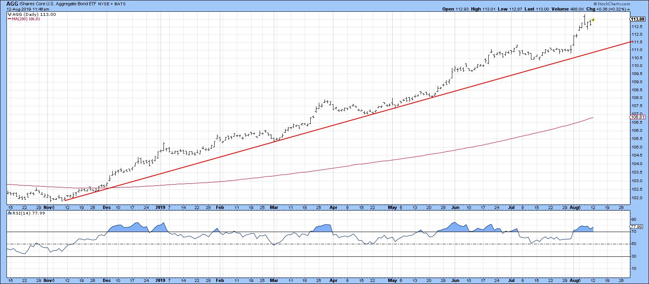Click the 102.0 price axis label

coord(637,198)
